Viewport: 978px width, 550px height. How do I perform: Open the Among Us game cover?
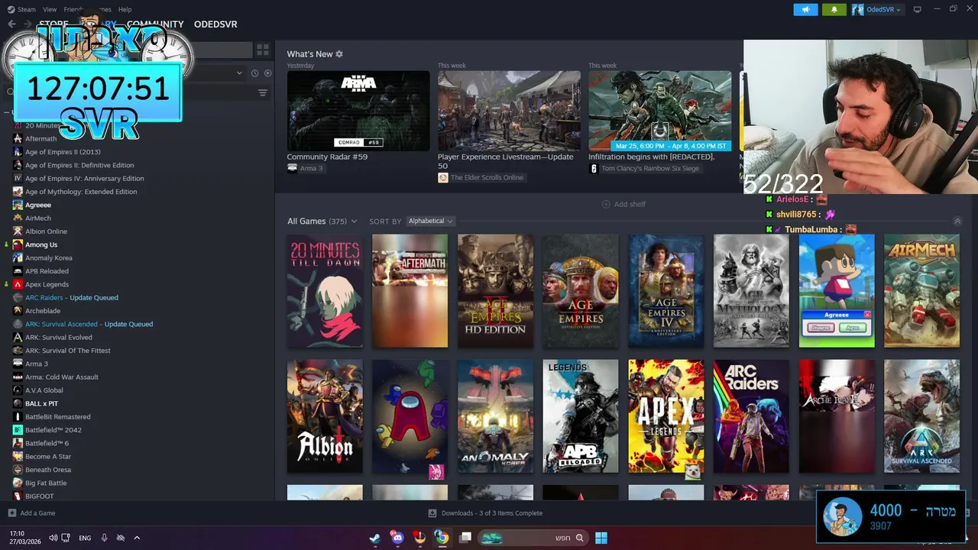tap(410, 416)
